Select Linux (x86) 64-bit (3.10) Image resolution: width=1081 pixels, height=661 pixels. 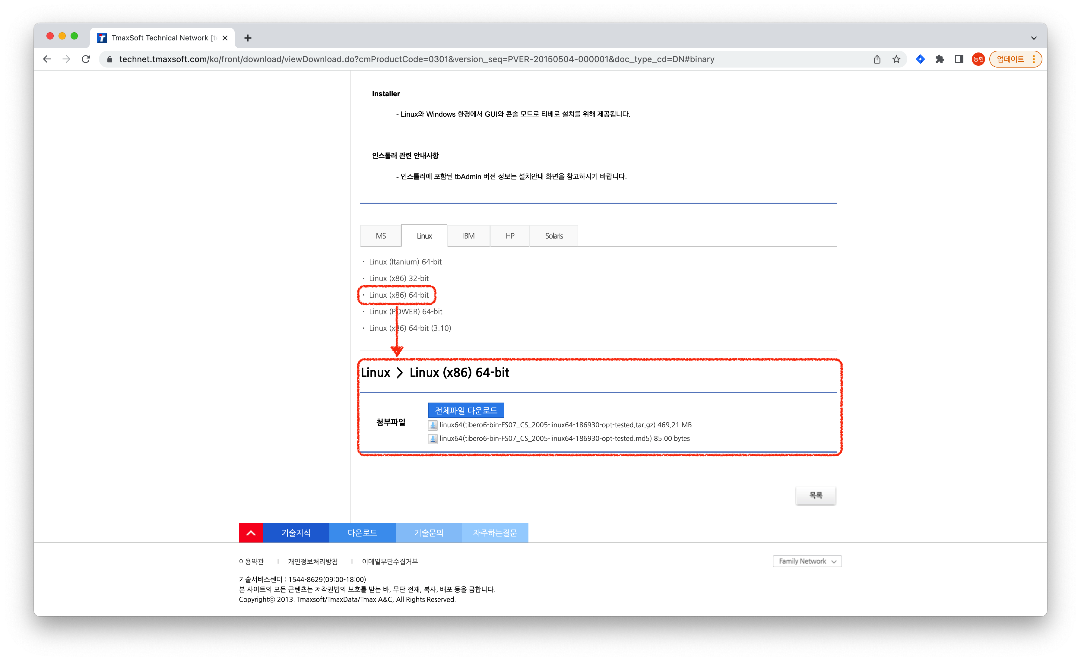(x=410, y=328)
